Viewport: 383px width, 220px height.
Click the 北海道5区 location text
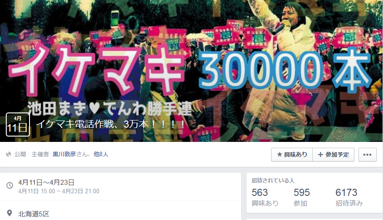34,214
